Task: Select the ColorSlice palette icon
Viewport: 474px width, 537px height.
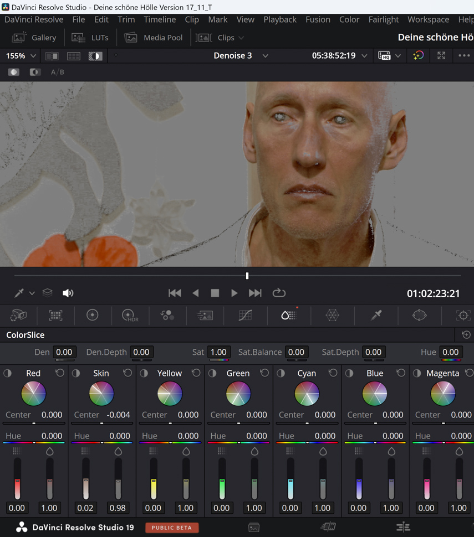Action: point(288,315)
